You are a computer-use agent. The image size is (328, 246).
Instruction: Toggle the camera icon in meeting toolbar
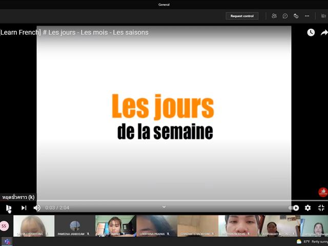coord(323,16)
